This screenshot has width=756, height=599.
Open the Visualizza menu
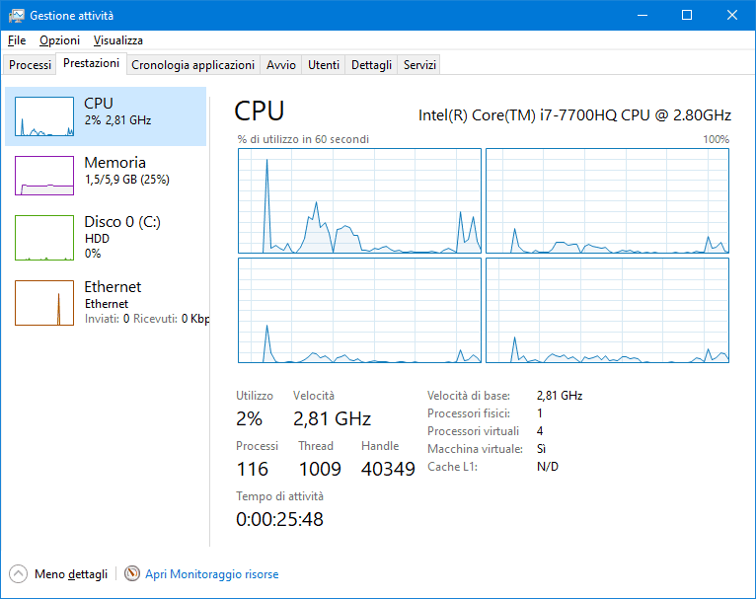click(x=118, y=40)
